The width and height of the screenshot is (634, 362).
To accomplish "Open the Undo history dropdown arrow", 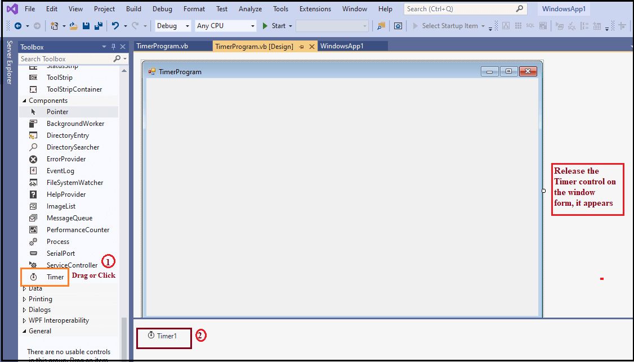I will [x=126, y=26].
